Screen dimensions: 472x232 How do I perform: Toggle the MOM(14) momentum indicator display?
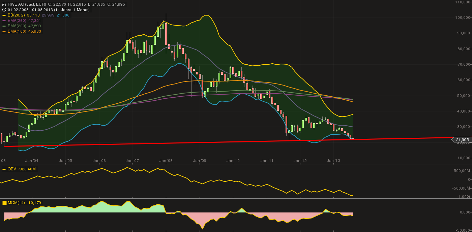[x=16, y=202]
